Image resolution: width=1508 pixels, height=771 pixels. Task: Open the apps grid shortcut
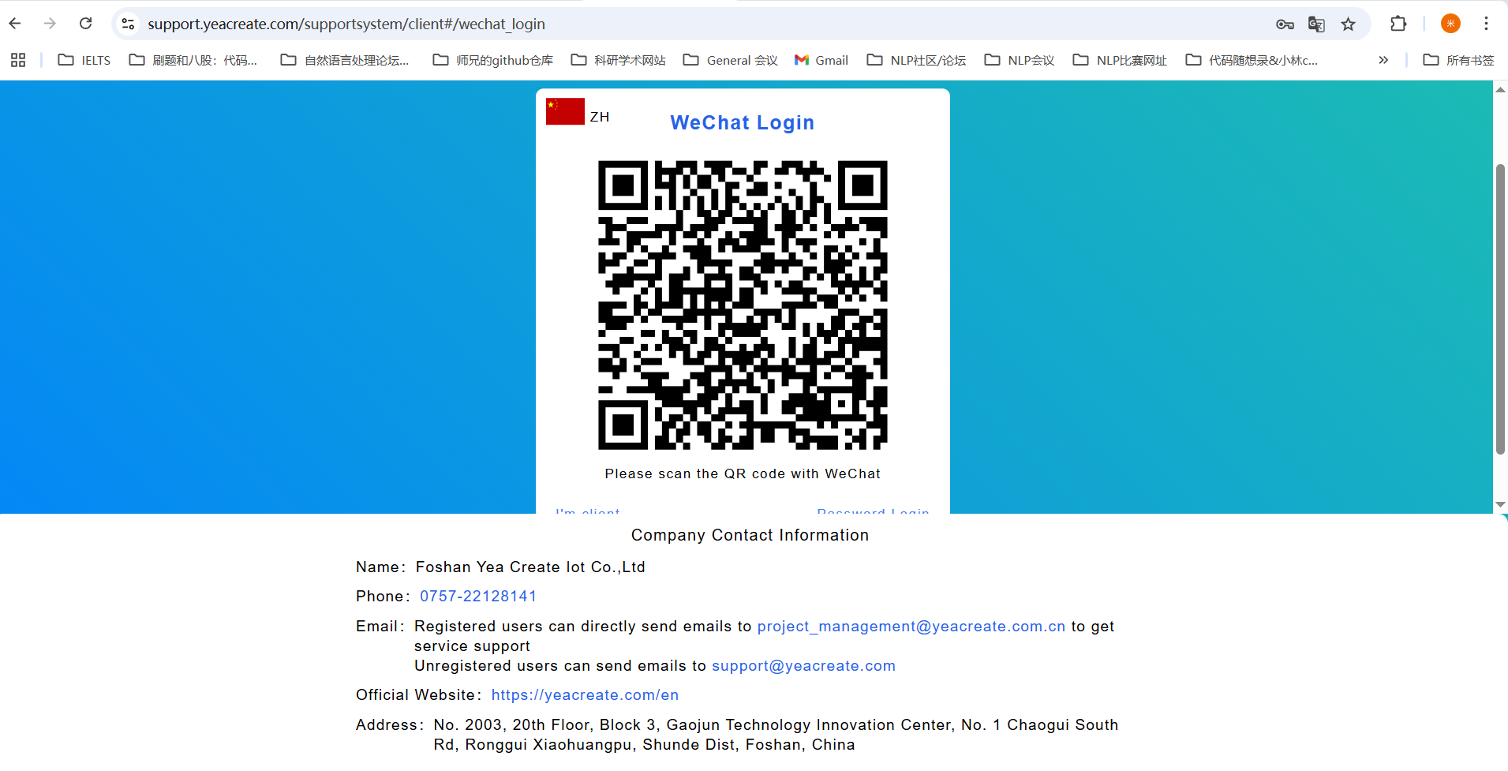tap(18, 60)
